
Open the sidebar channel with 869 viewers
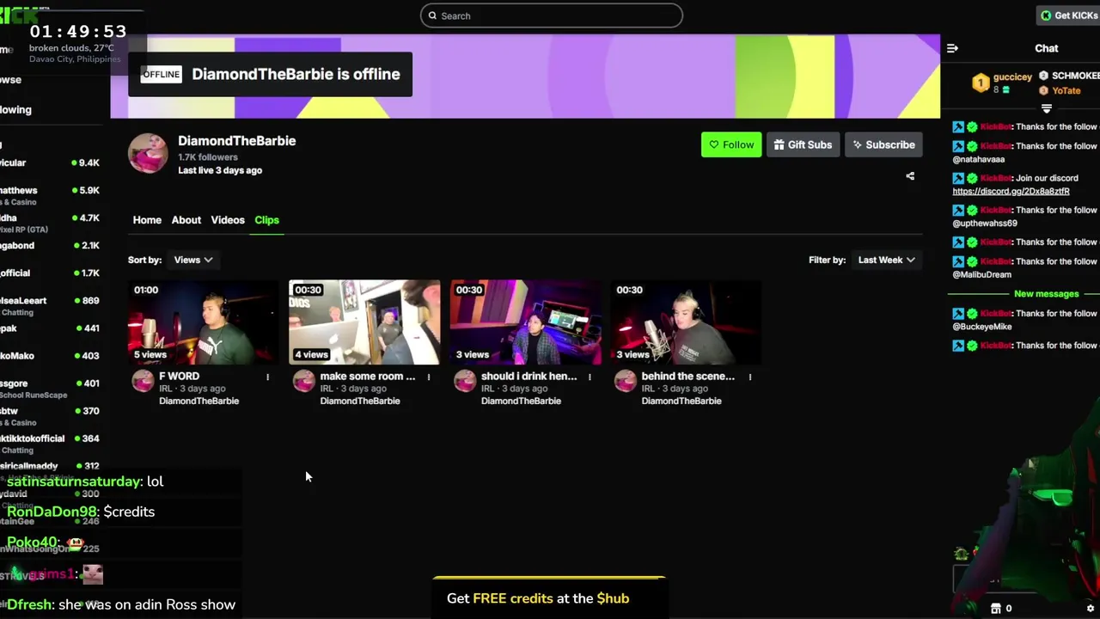[x=52, y=304]
